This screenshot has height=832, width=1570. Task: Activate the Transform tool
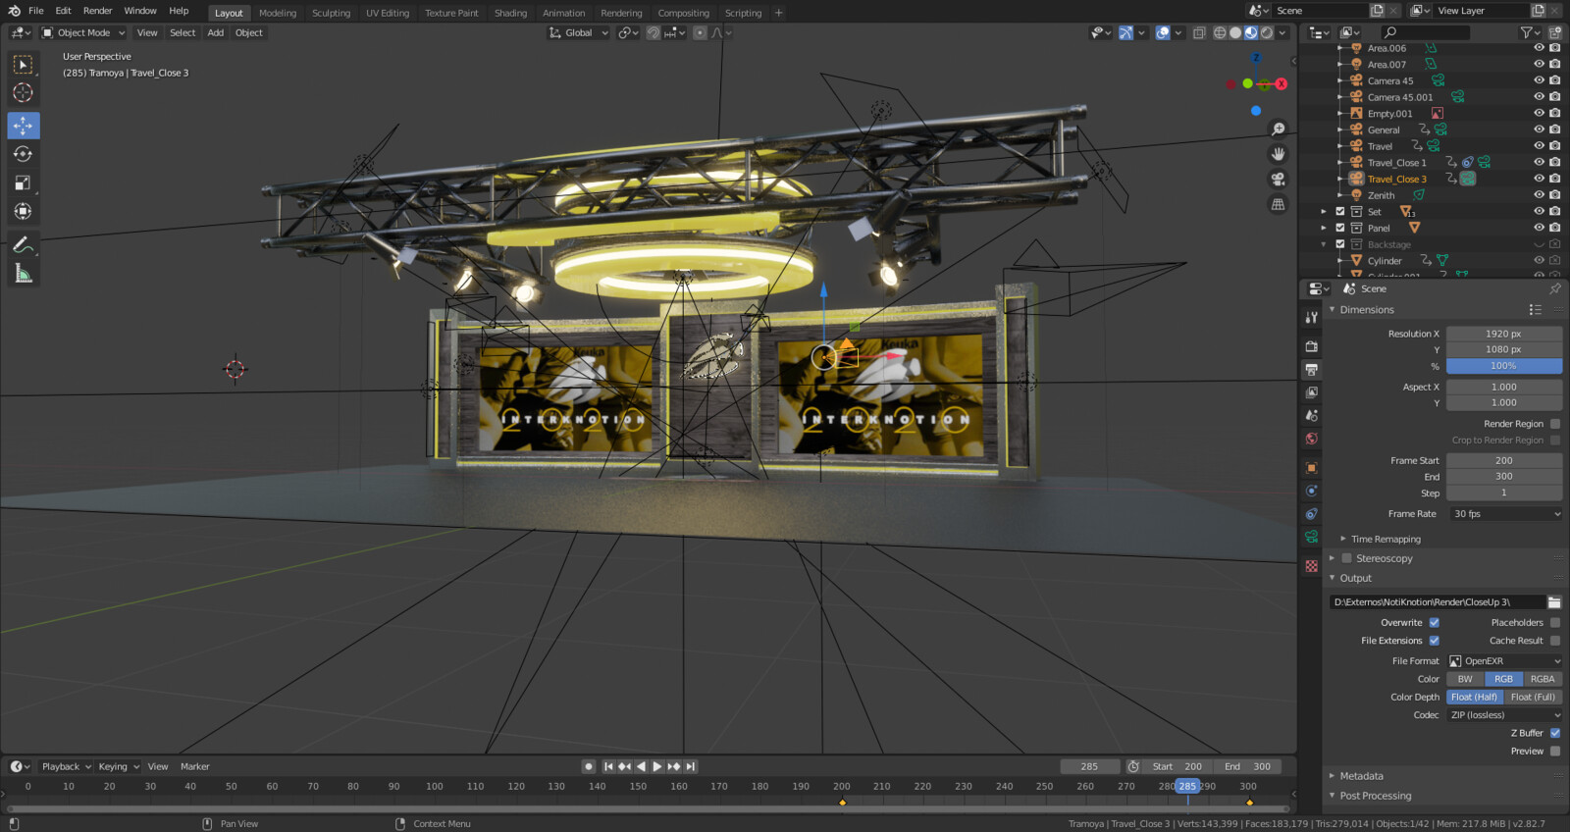click(23, 211)
